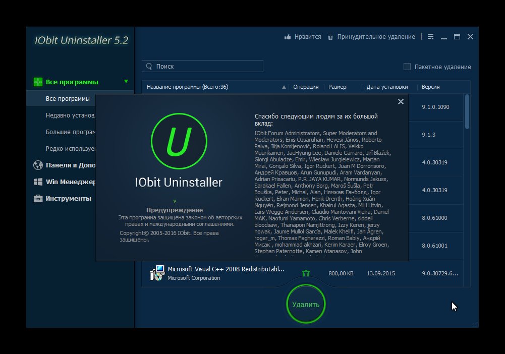Sort by Размер column header
This screenshot has width=505, height=354.
pos(337,87)
